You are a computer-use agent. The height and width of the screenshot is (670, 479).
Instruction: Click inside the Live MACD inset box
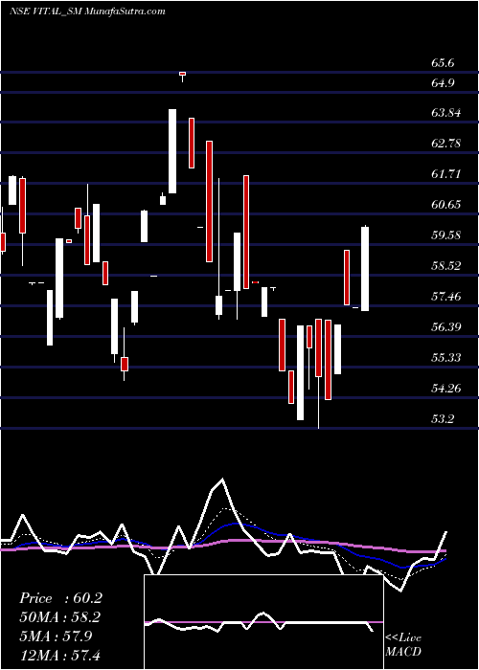[x=263, y=622]
